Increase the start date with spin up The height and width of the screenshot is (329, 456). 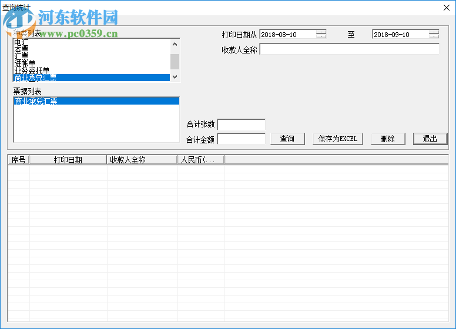point(321,32)
